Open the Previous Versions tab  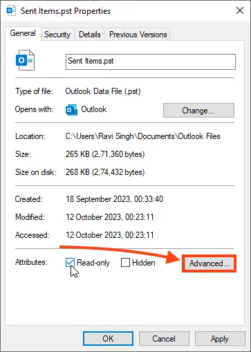138,35
